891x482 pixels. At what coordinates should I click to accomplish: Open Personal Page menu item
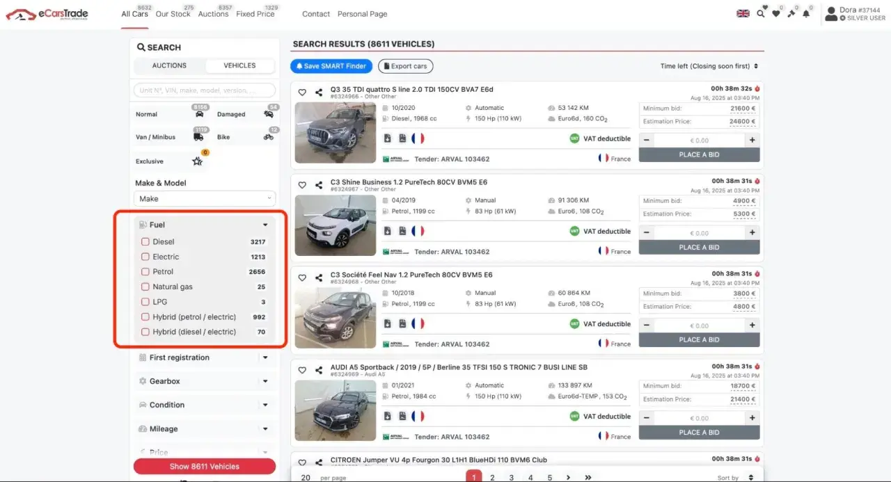coord(362,14)
